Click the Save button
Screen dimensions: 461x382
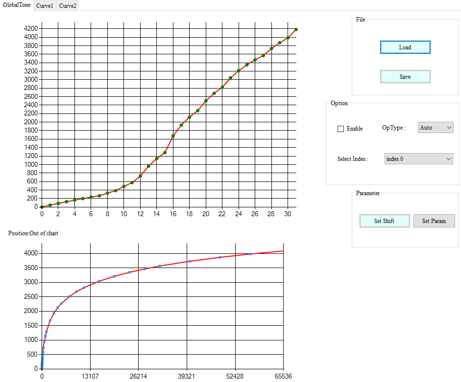click(405, 76)
